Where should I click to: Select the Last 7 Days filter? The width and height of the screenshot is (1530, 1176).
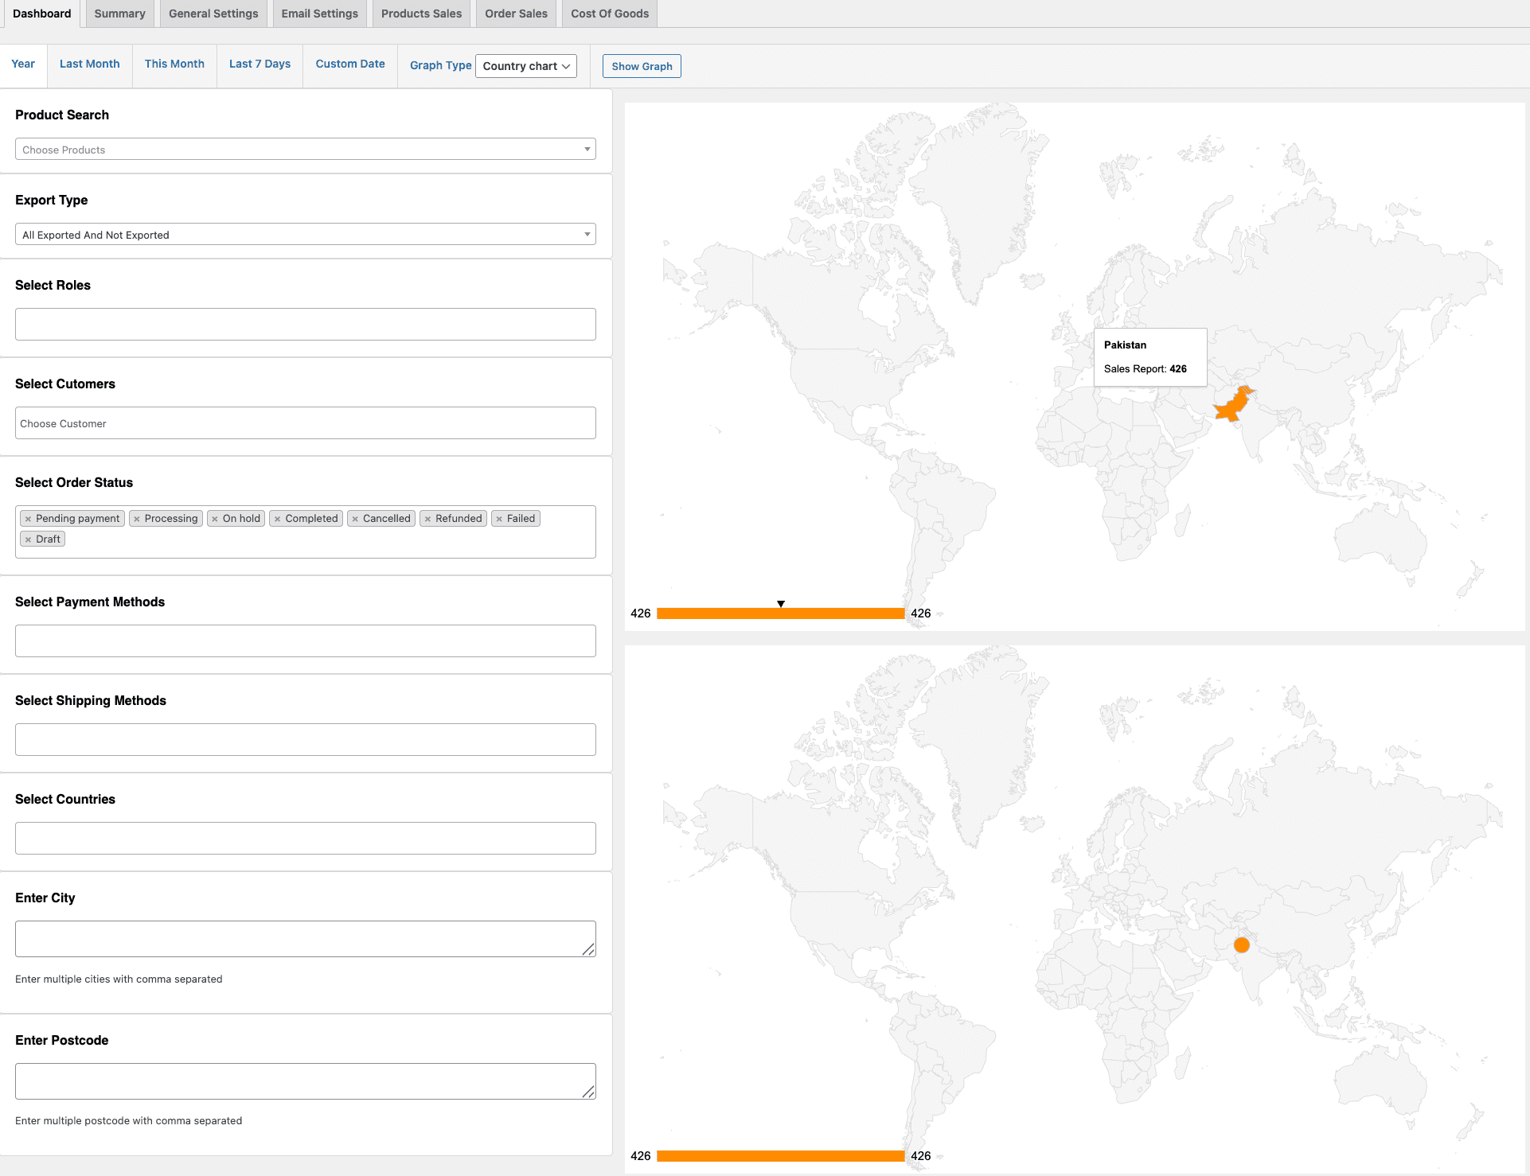[x=260, y=64]
